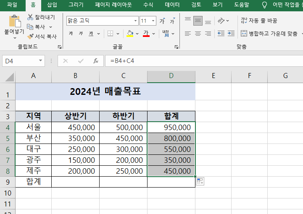
Task: Select cell with 2024년 매출목표 title
Action: (x=105, y=91)
